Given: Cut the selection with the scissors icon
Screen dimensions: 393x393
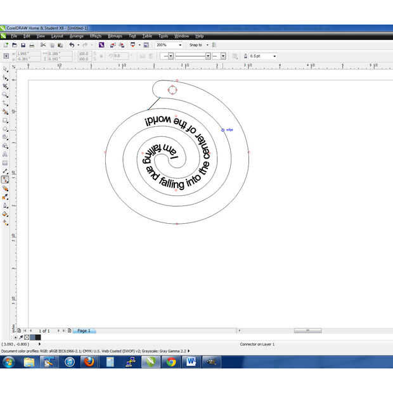Looking at the screenshot, I should (43, 45).
